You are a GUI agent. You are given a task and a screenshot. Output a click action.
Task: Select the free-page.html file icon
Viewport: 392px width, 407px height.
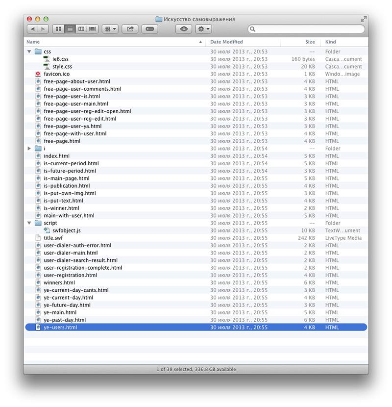click(38, 141)
